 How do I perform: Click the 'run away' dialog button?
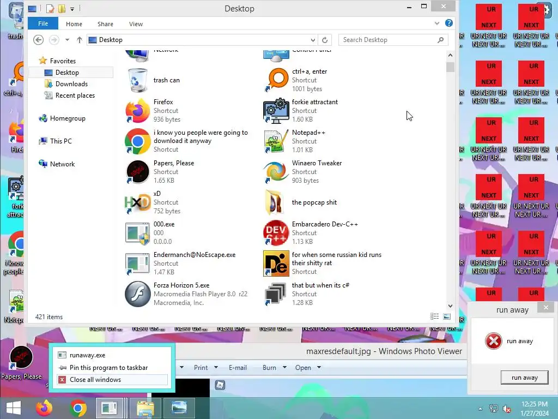click(x=524, y=378)
